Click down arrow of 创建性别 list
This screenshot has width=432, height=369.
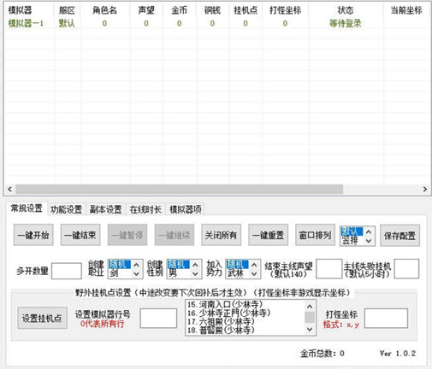coord(195,273)
